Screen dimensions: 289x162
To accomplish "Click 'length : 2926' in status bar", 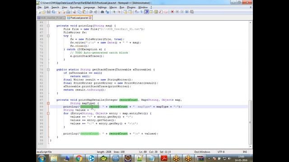I will click(104, 152).
